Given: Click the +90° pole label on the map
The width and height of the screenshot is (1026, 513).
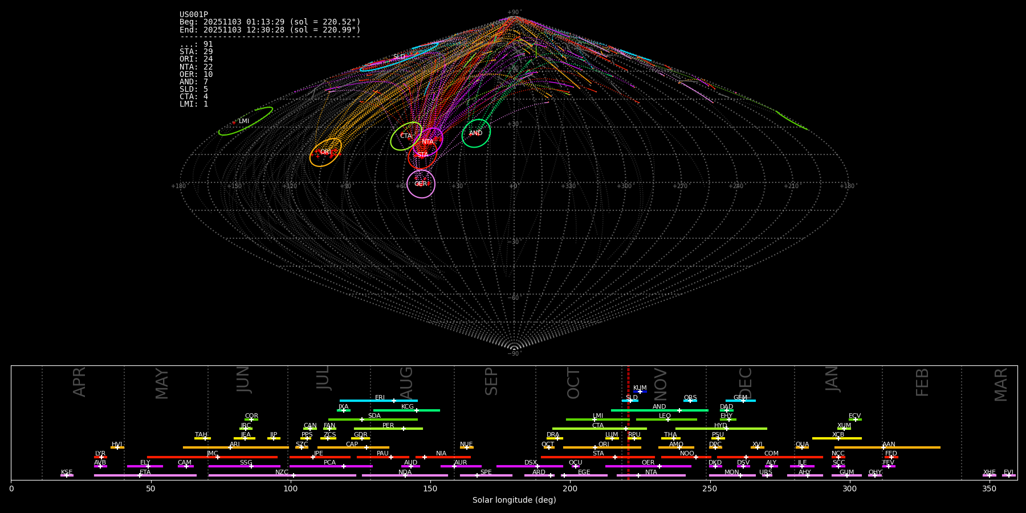Looking at the screenshot, I should (514, 13).
